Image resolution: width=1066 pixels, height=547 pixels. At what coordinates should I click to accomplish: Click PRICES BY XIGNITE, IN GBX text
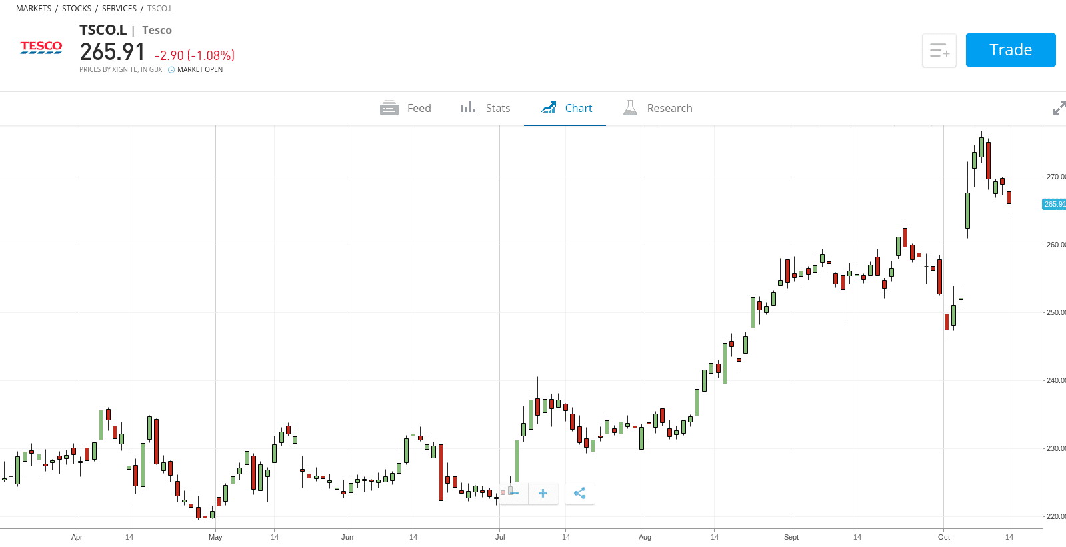pos(121,70)
